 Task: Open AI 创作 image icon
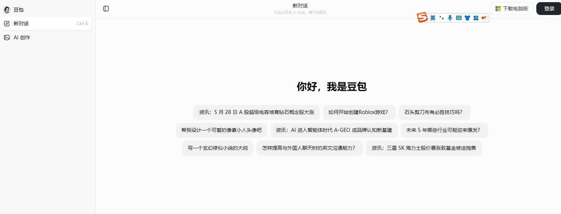coord(7,38)
